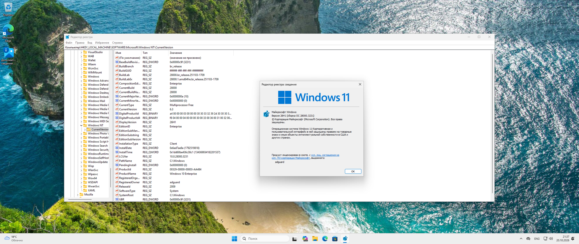Open the notification bell in the tray
This screenshot has height=244, width=579.
coord(573,239)
